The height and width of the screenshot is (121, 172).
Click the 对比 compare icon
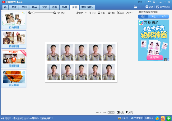(x=120, y=112)
